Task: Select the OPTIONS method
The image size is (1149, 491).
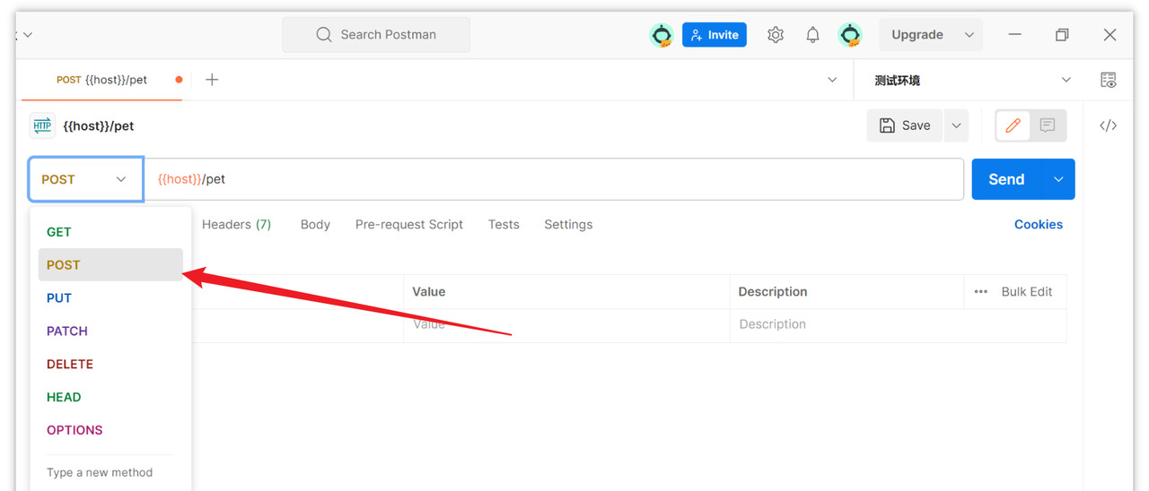Action: 110,430
